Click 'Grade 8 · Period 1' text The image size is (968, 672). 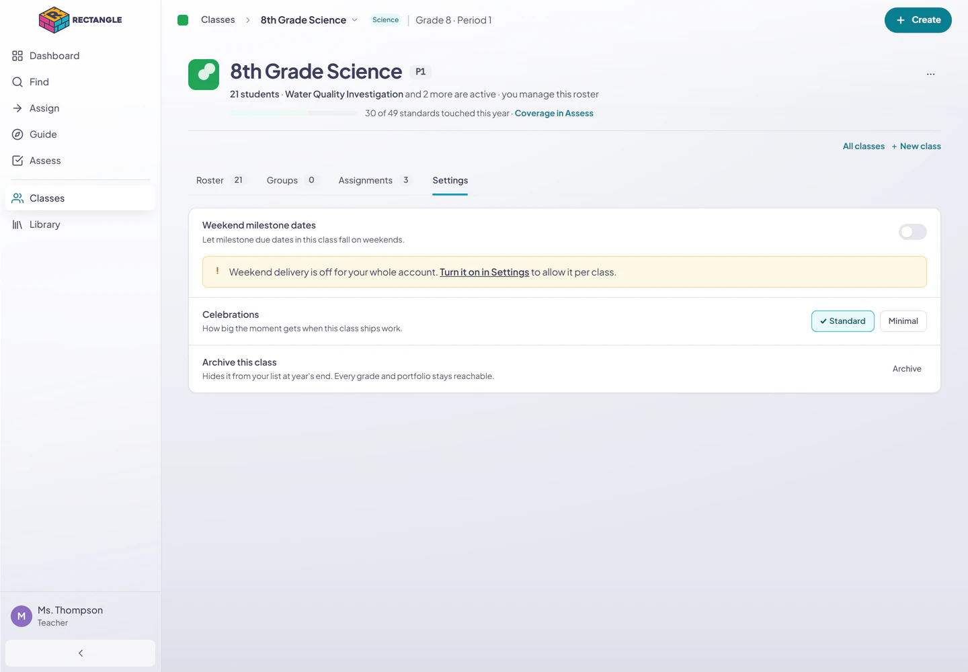pos(454,20)
